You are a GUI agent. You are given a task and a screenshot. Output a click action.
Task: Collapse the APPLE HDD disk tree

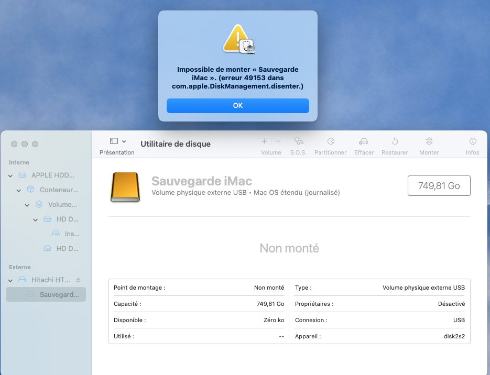click(x=10, y=175)
